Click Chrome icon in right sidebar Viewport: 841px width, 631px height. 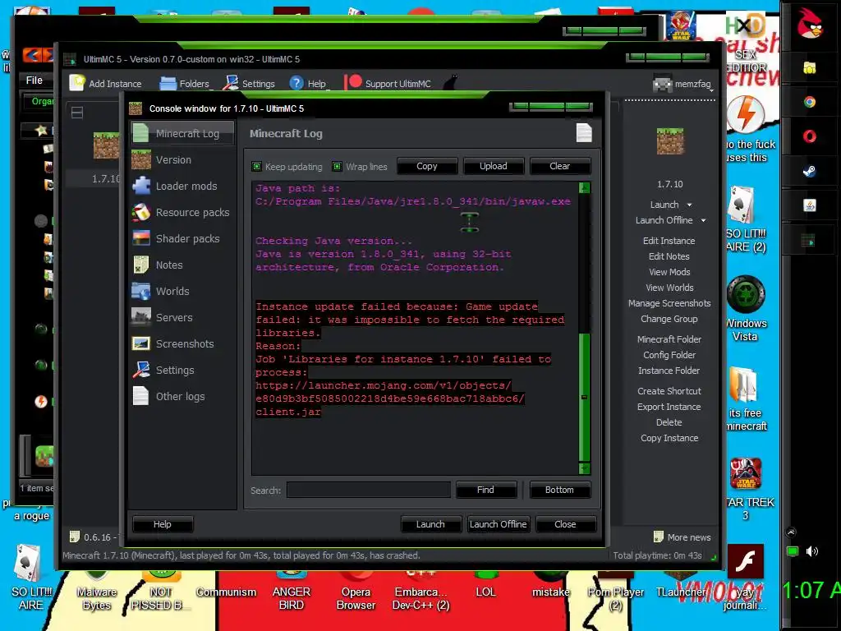[x=809, y=102]
